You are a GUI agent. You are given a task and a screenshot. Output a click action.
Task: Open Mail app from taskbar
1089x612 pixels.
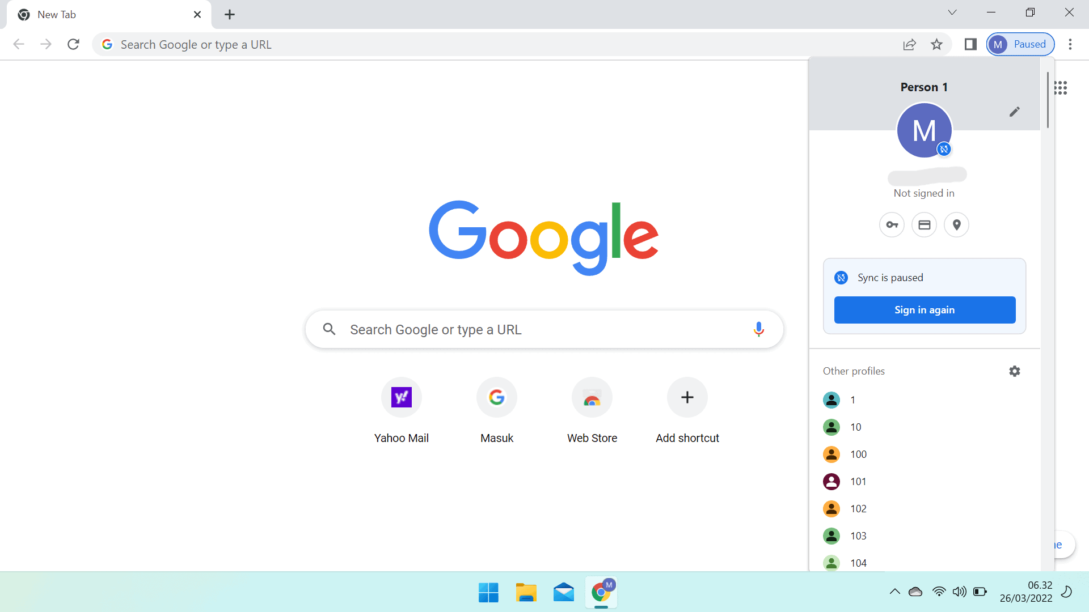coord(563,592)
